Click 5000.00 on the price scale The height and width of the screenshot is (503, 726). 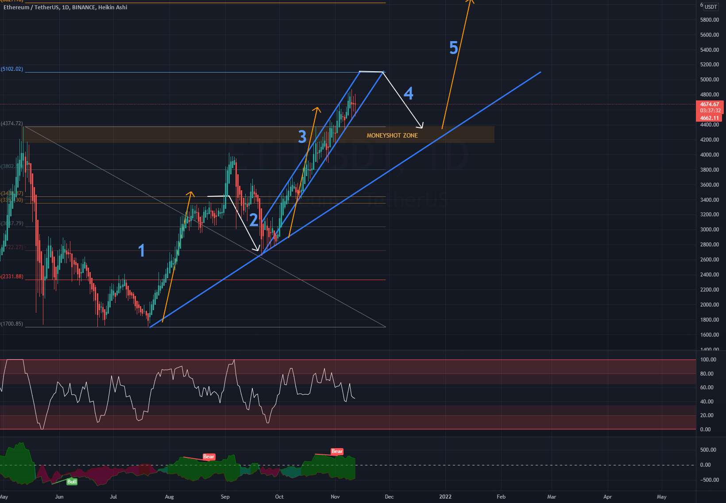[x=709, y=80]
